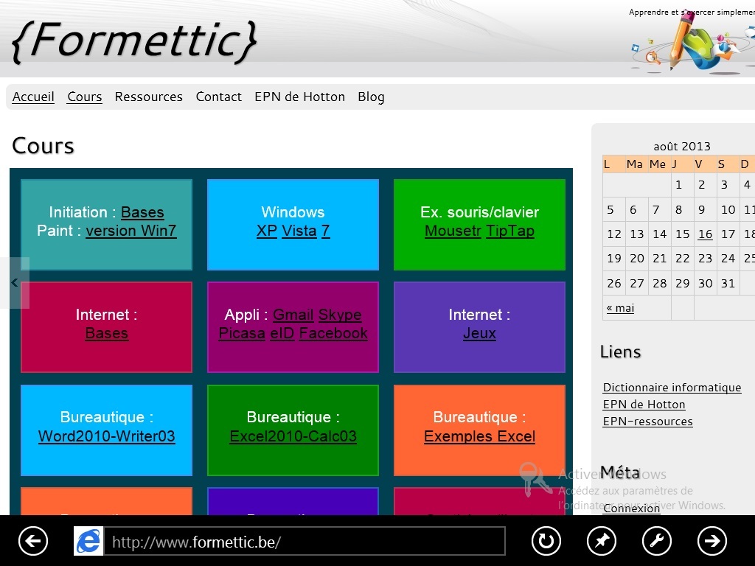Click the Connexion link
The width and height of the screenshot is (755, 566).
(631, 509)
